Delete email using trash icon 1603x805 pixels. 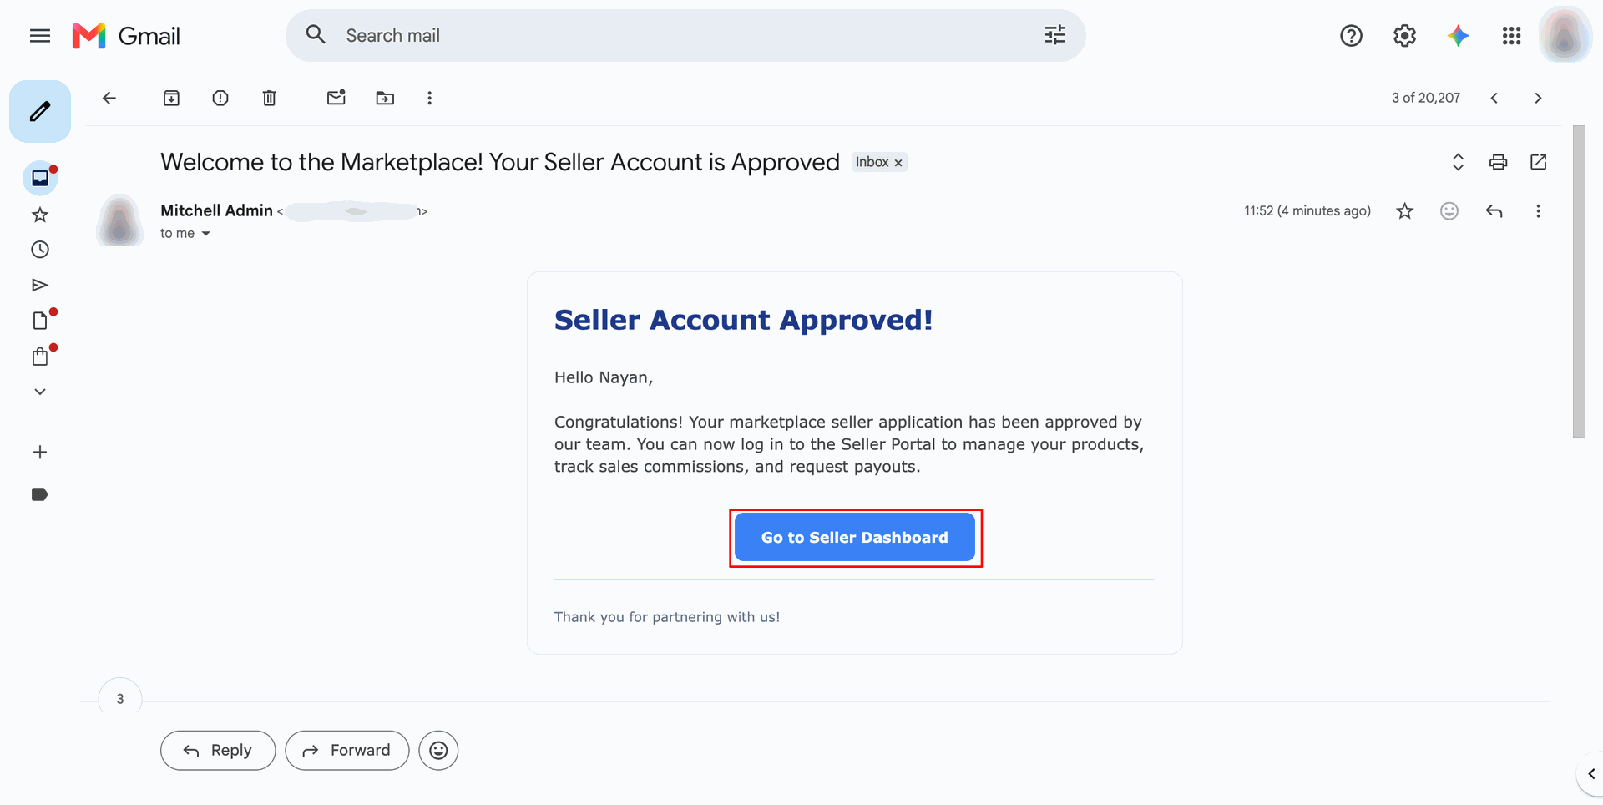(x=269, y=98)
